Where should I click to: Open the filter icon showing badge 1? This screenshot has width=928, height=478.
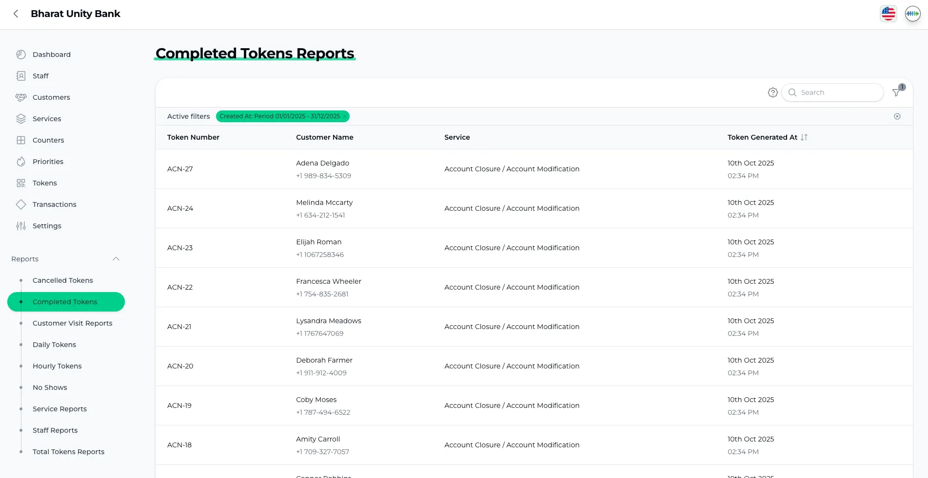pos(896,92)
